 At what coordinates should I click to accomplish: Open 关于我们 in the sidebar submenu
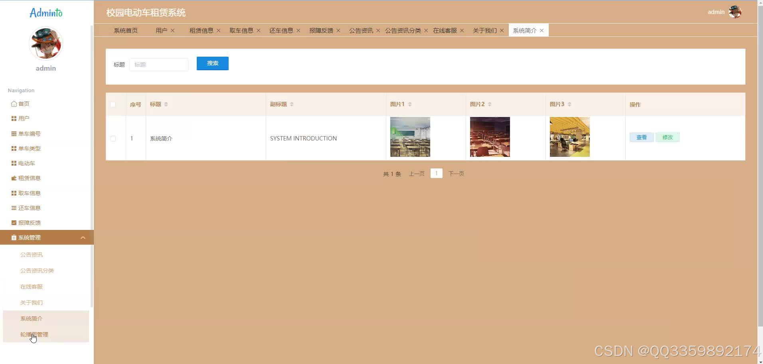pos(32,303)
